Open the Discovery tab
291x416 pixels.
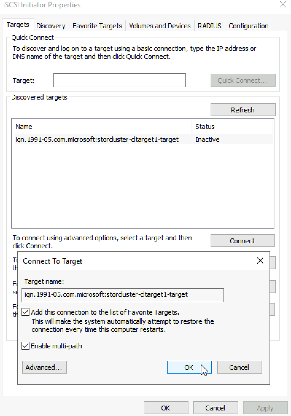click(51, 26)
